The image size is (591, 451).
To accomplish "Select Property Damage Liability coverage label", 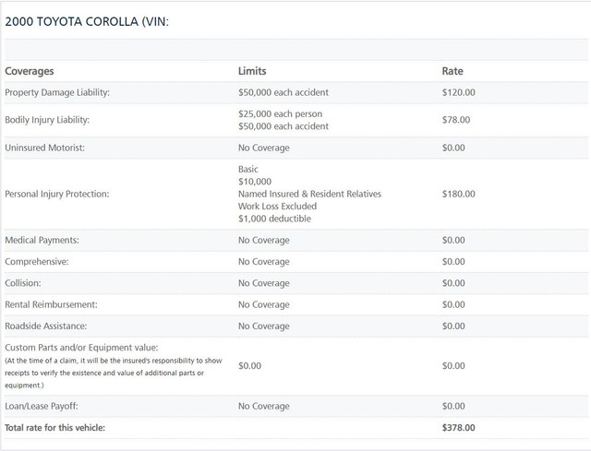I will pos(57,92).
